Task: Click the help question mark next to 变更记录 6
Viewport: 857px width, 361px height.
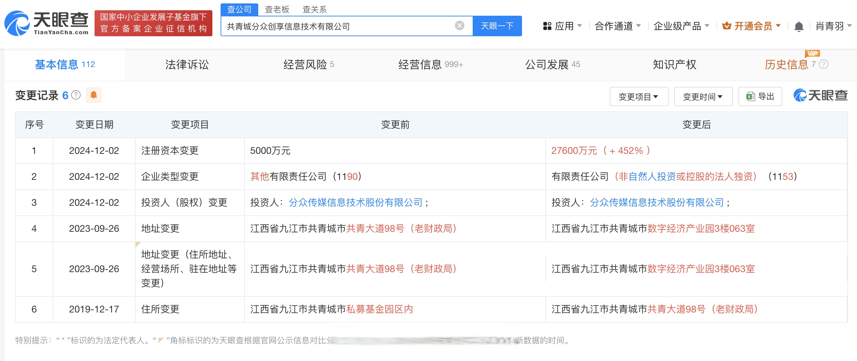Action: (76, 95)
